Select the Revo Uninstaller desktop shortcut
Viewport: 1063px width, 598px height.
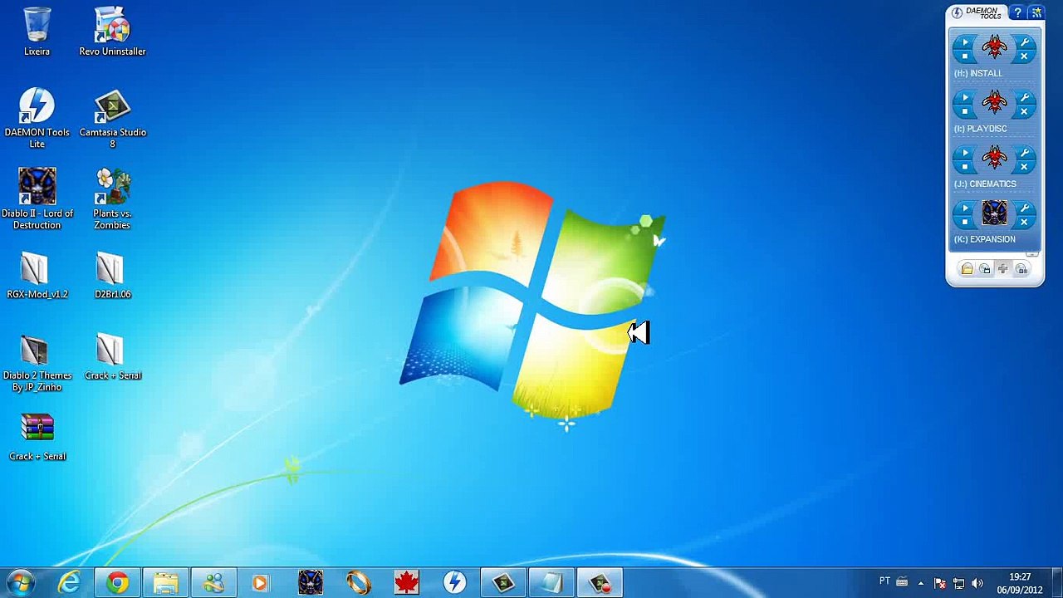click(112, 32)
